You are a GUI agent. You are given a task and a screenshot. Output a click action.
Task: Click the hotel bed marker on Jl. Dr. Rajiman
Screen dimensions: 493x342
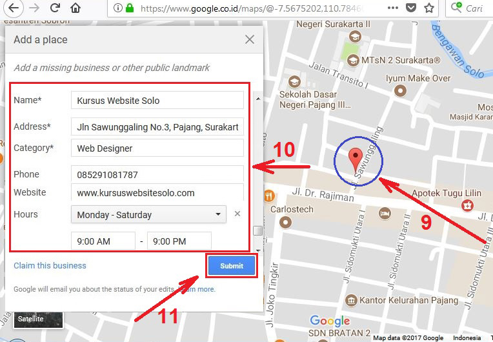pos(385,214)
